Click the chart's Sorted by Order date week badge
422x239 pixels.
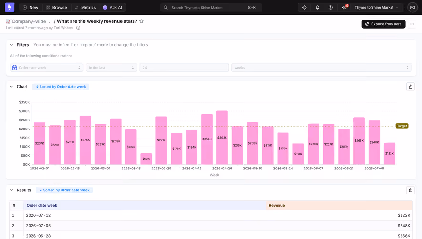click(x=61, y=87)
